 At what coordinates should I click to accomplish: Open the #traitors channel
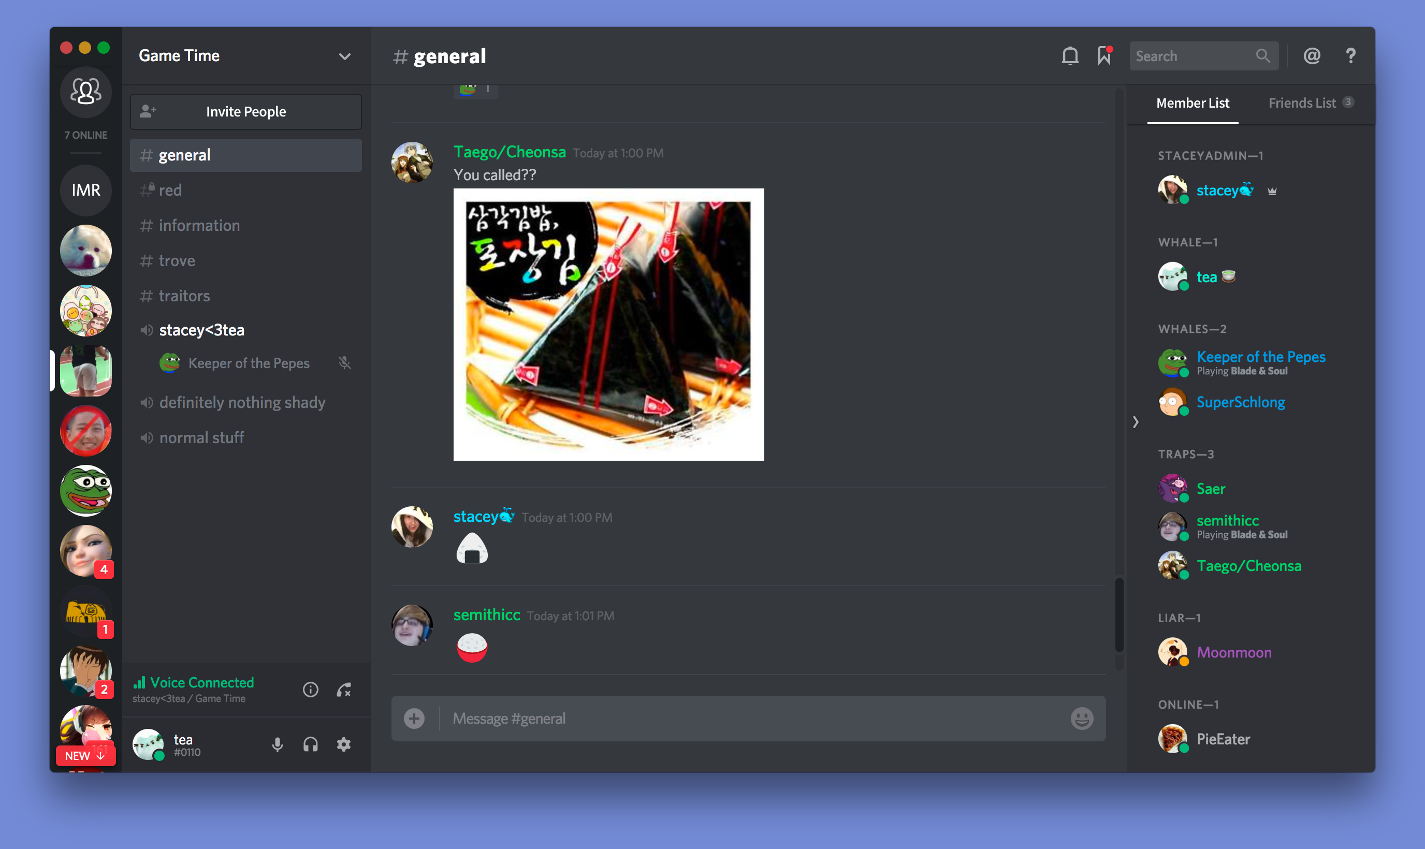[x=184, y=295]
